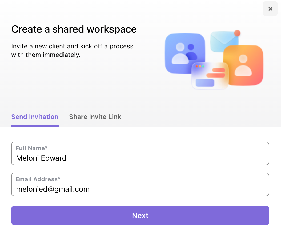This screenshot has height=232, width=281.
Task: Click the 'Email Address*' field label
Action: click(38, 179)
